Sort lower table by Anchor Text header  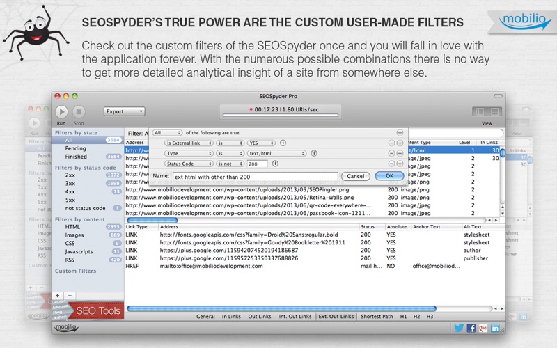436,227
